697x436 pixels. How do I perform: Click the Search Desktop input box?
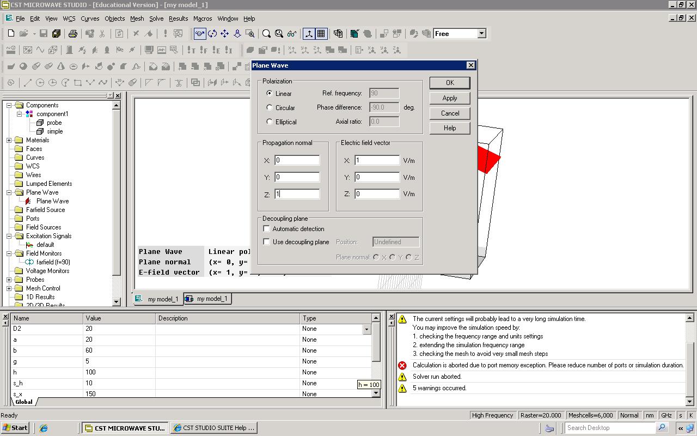(x=609, y=428)
